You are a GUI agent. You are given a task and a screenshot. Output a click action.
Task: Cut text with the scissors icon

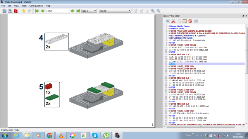173,21
